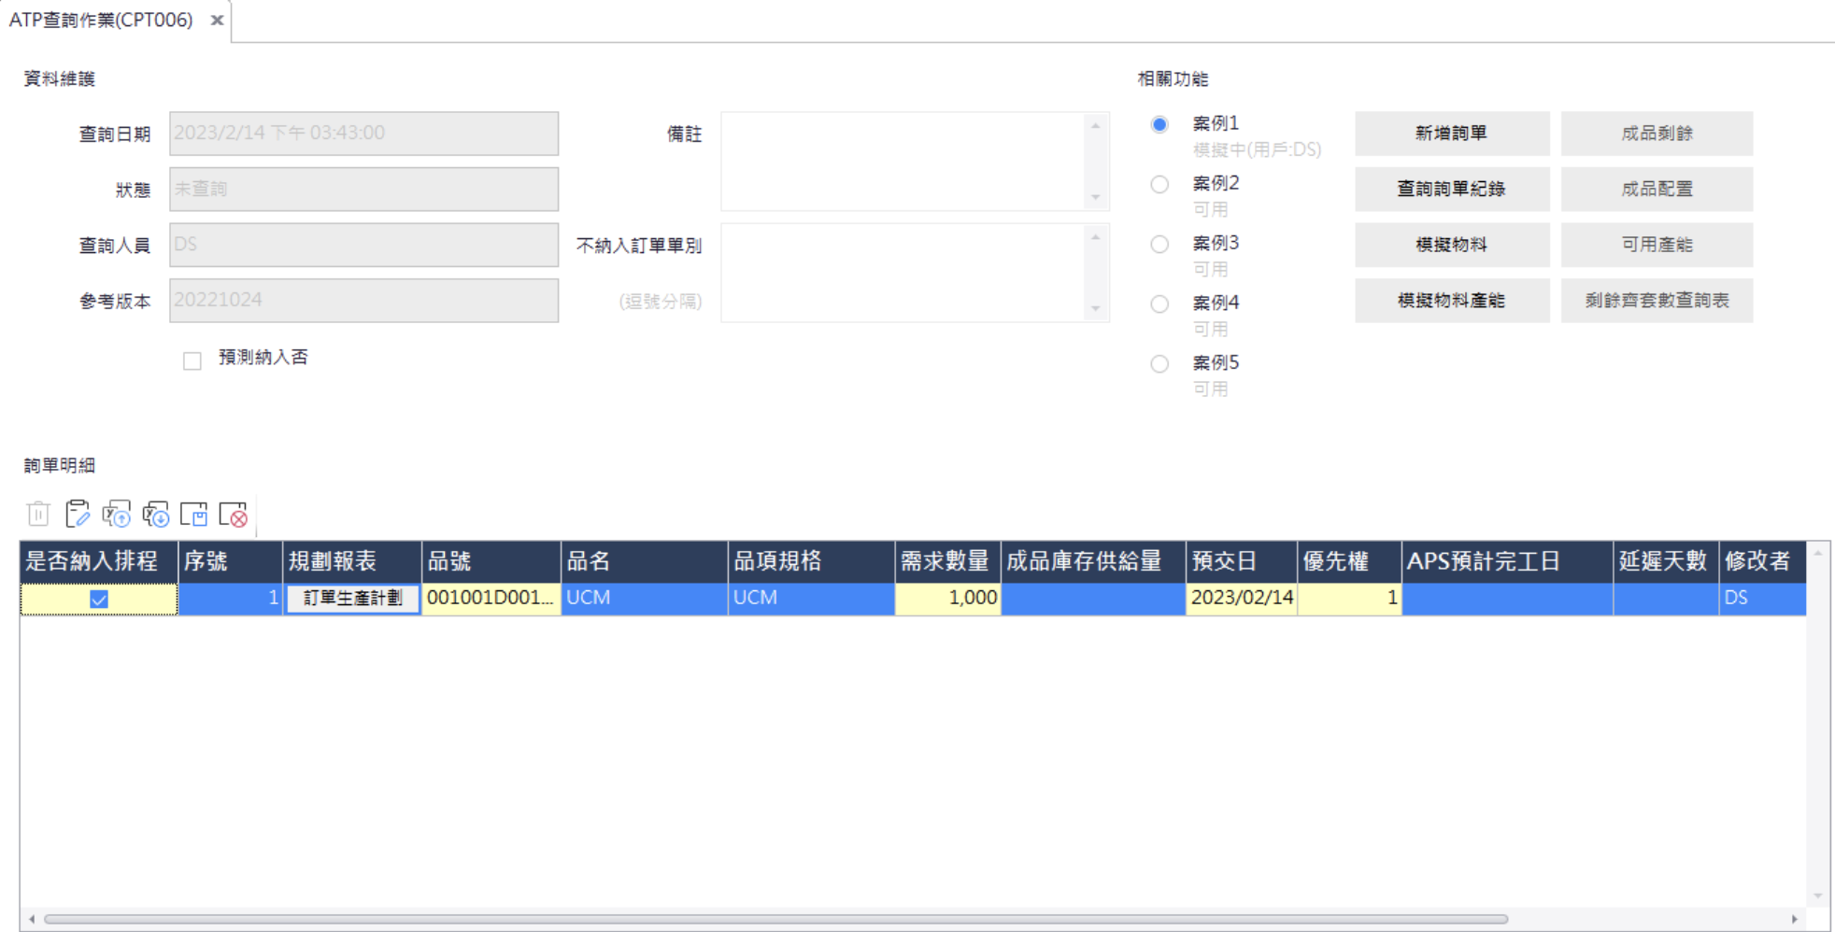Click the save icon in detail toolbar

point(194,514)
